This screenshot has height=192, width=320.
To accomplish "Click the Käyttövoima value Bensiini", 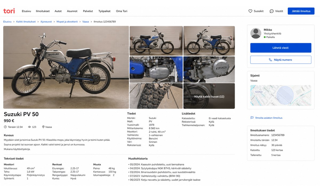I will click(x=153, y=138).
